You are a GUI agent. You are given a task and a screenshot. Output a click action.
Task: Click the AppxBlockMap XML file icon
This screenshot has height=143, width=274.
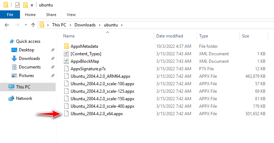point(66,61)
